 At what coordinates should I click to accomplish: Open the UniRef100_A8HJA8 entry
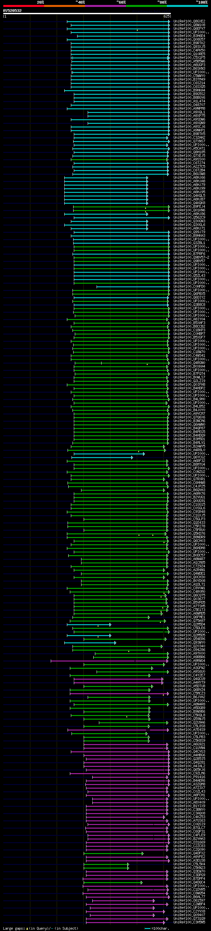(189, 181)
